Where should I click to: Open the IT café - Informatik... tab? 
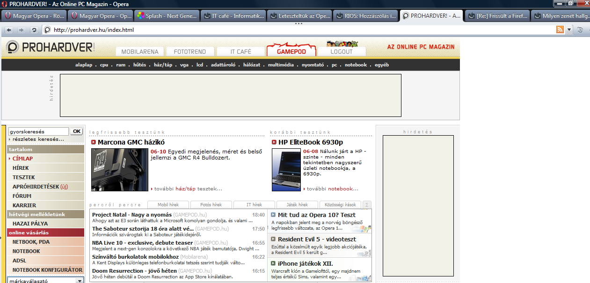(x=233, y=16)
